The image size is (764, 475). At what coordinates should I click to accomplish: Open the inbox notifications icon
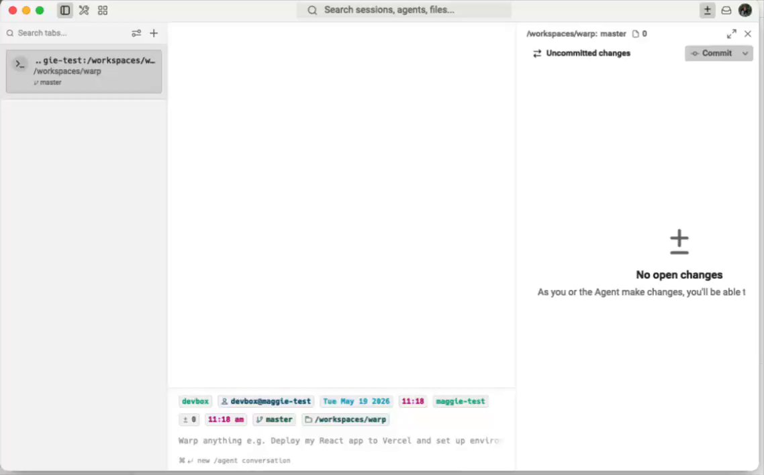(726, 10)
